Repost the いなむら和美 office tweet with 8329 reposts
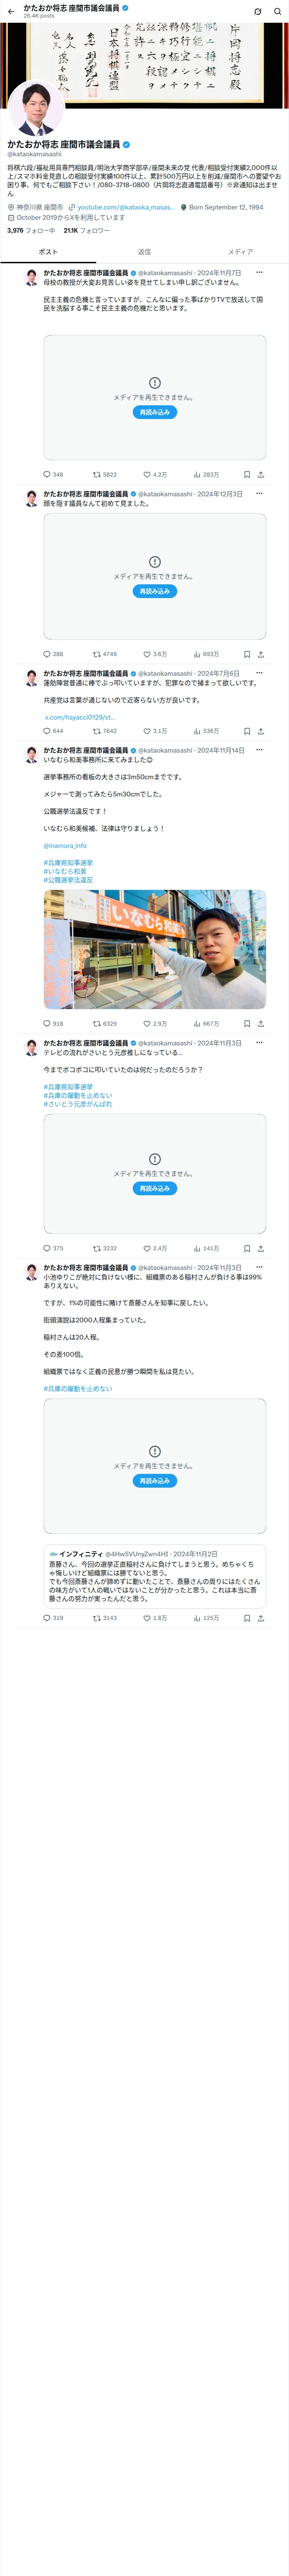The width and height of the screenshot is (289, 2576). [x=104, y=1024]
